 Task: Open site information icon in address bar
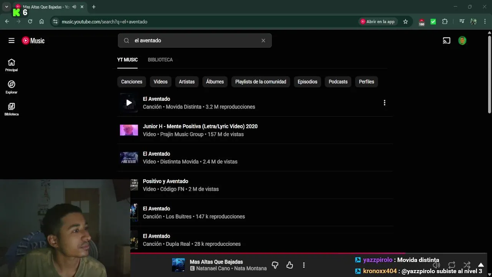(55, 22)
